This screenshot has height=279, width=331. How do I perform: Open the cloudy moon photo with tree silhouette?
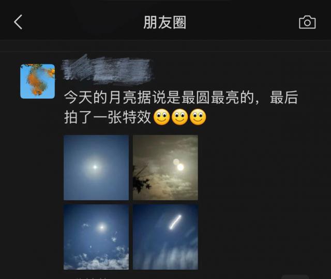(x=165, y=168)
